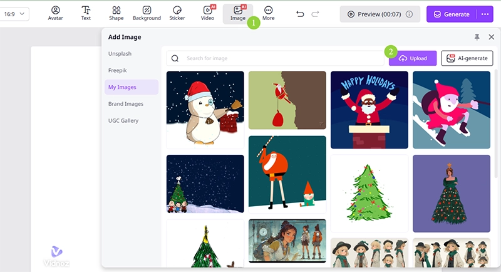
Task: Open the Background tool
Action: [x=147, y=14]
